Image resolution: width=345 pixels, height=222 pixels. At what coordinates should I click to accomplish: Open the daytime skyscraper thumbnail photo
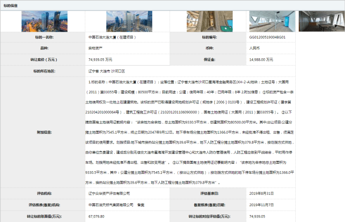pos(129,21)
